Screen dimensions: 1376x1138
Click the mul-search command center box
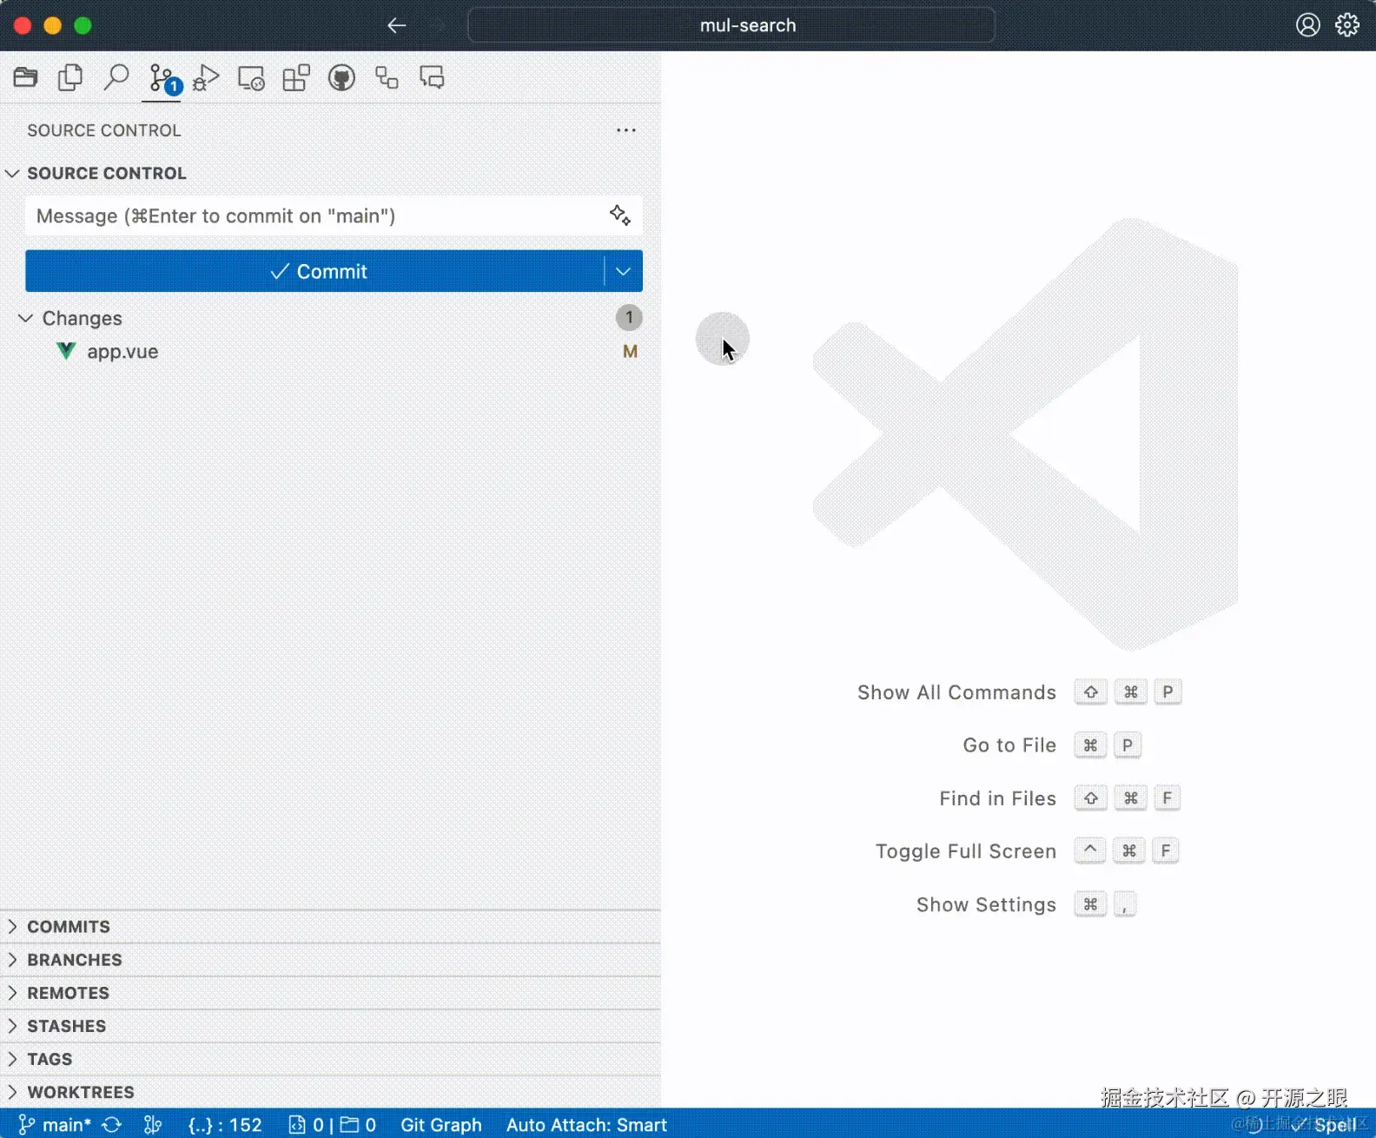(x=731, y=25)
